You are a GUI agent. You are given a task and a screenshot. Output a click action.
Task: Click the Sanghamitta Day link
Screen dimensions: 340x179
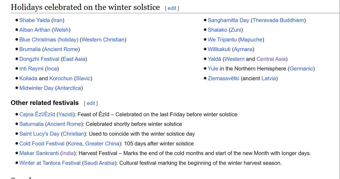point(228,20)
